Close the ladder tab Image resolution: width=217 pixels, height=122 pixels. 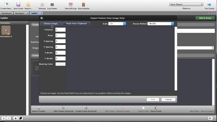[x=41, y=13]
